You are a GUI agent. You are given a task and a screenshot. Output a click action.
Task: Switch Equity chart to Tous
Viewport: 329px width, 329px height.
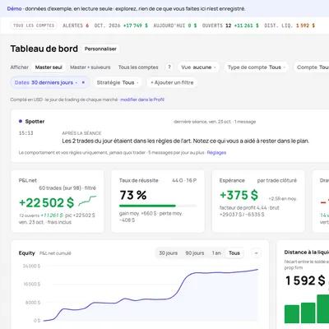tap(234, 253)
